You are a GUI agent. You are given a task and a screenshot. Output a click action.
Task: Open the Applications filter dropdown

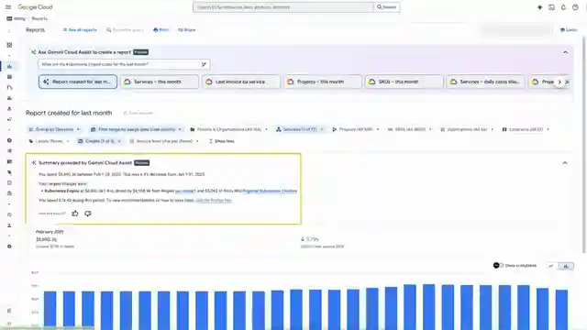tap(467, 129)
